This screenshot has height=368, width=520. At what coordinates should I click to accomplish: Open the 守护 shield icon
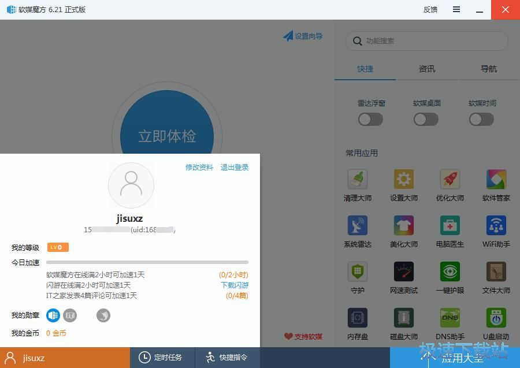[358, 271]
